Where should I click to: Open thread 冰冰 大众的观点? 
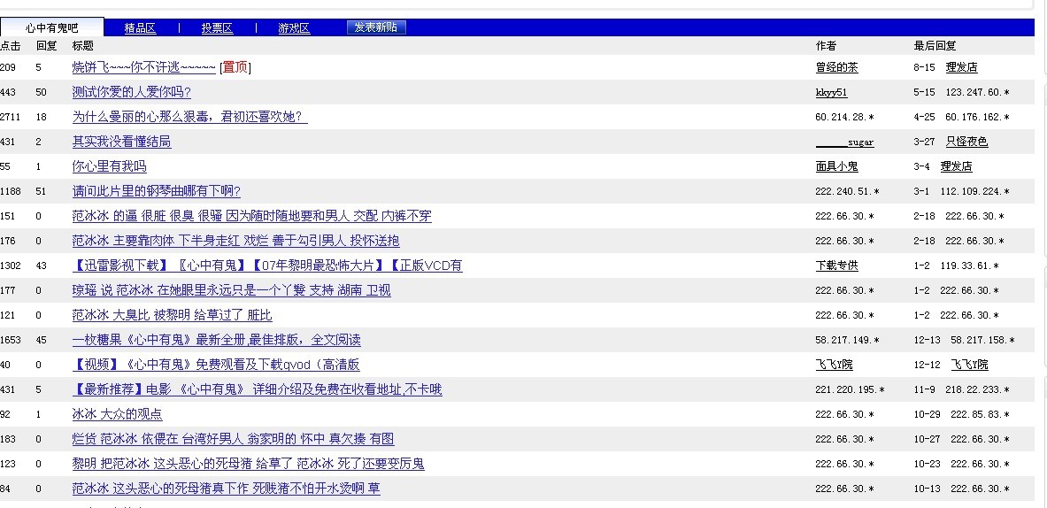pos(117,414)
